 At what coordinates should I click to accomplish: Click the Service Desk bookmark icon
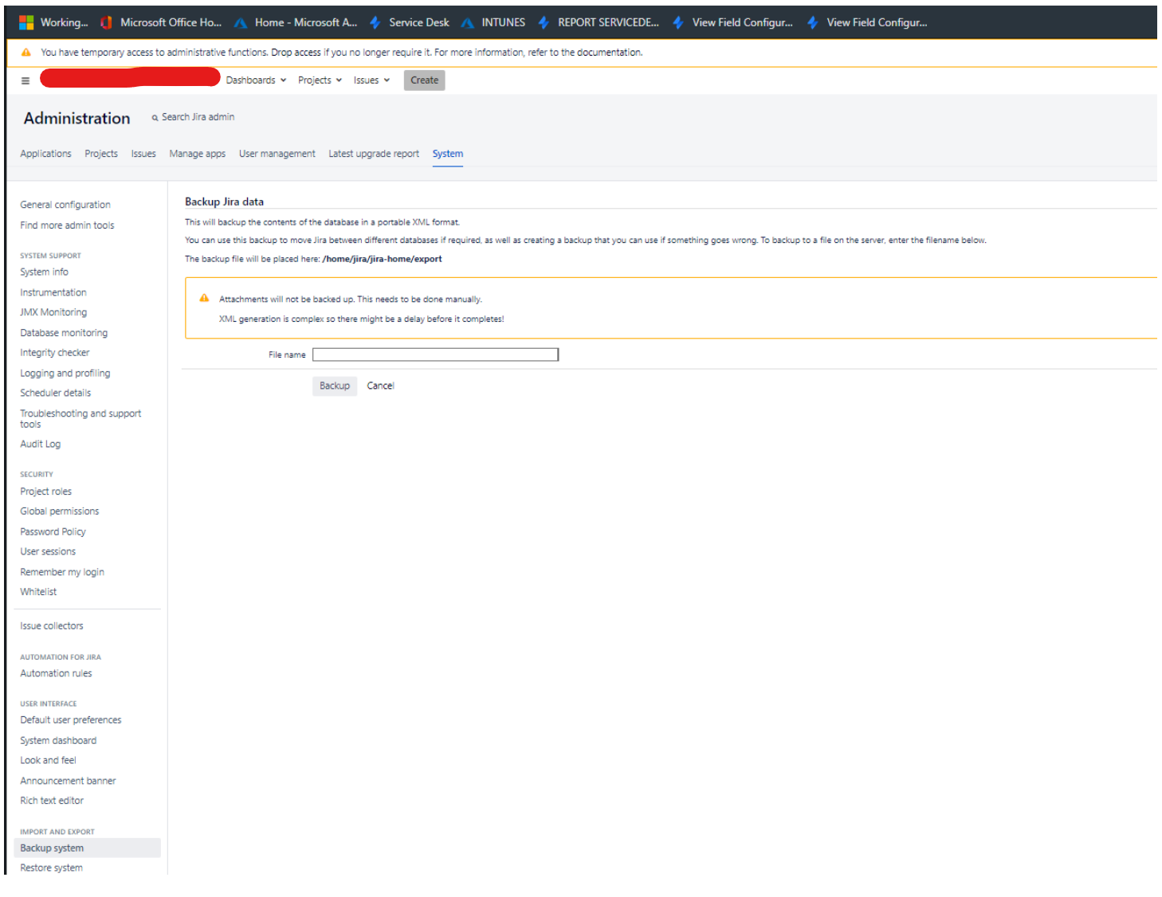(x=375, y=23)
